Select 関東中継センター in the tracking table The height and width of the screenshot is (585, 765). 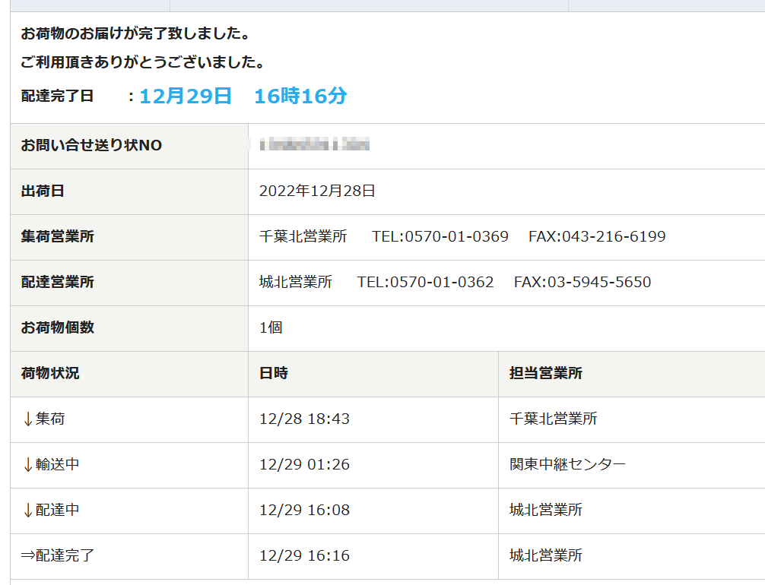pos(568,465)
